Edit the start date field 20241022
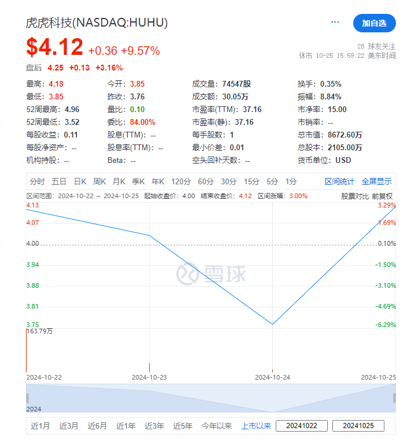The width and height of the screenshot is (411, 442). 302,426
